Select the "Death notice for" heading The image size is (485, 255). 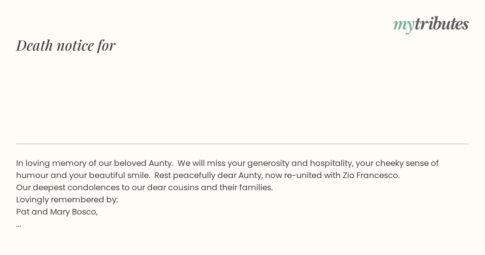66,45
